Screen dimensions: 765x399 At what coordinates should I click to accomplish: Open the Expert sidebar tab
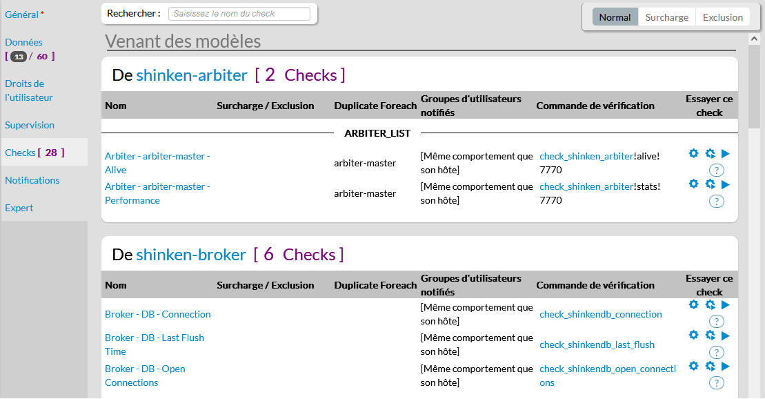click(x=19, y=208)
